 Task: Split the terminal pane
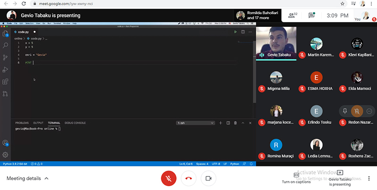click(x=228, y=123)
